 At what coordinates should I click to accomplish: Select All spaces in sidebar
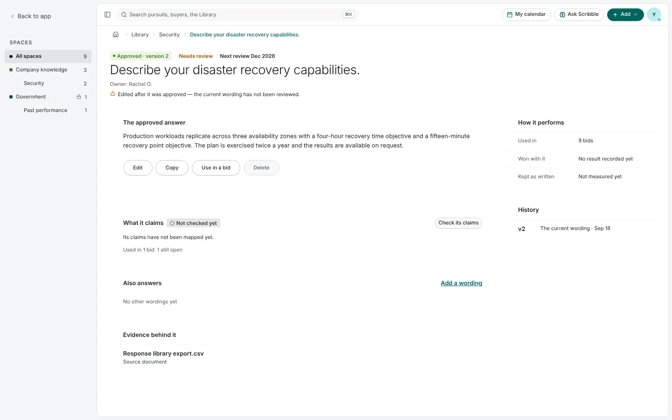(48, 56)
